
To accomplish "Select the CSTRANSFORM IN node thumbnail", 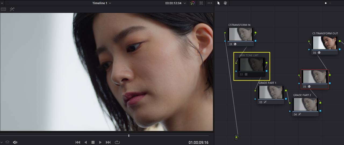I will (241, 34).
